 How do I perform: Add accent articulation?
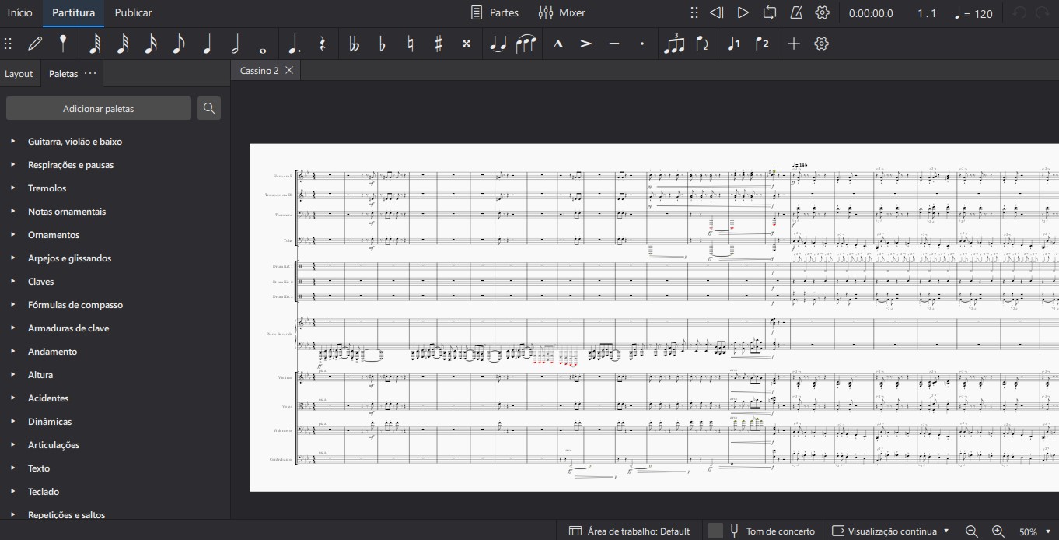[586, 44]
